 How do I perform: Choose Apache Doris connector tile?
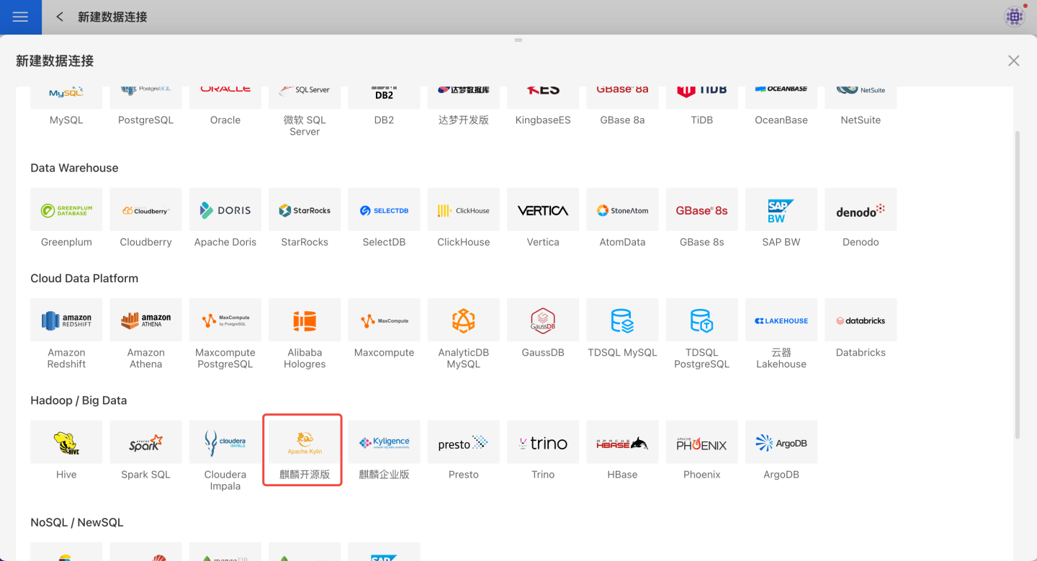[x=225, y=210]
